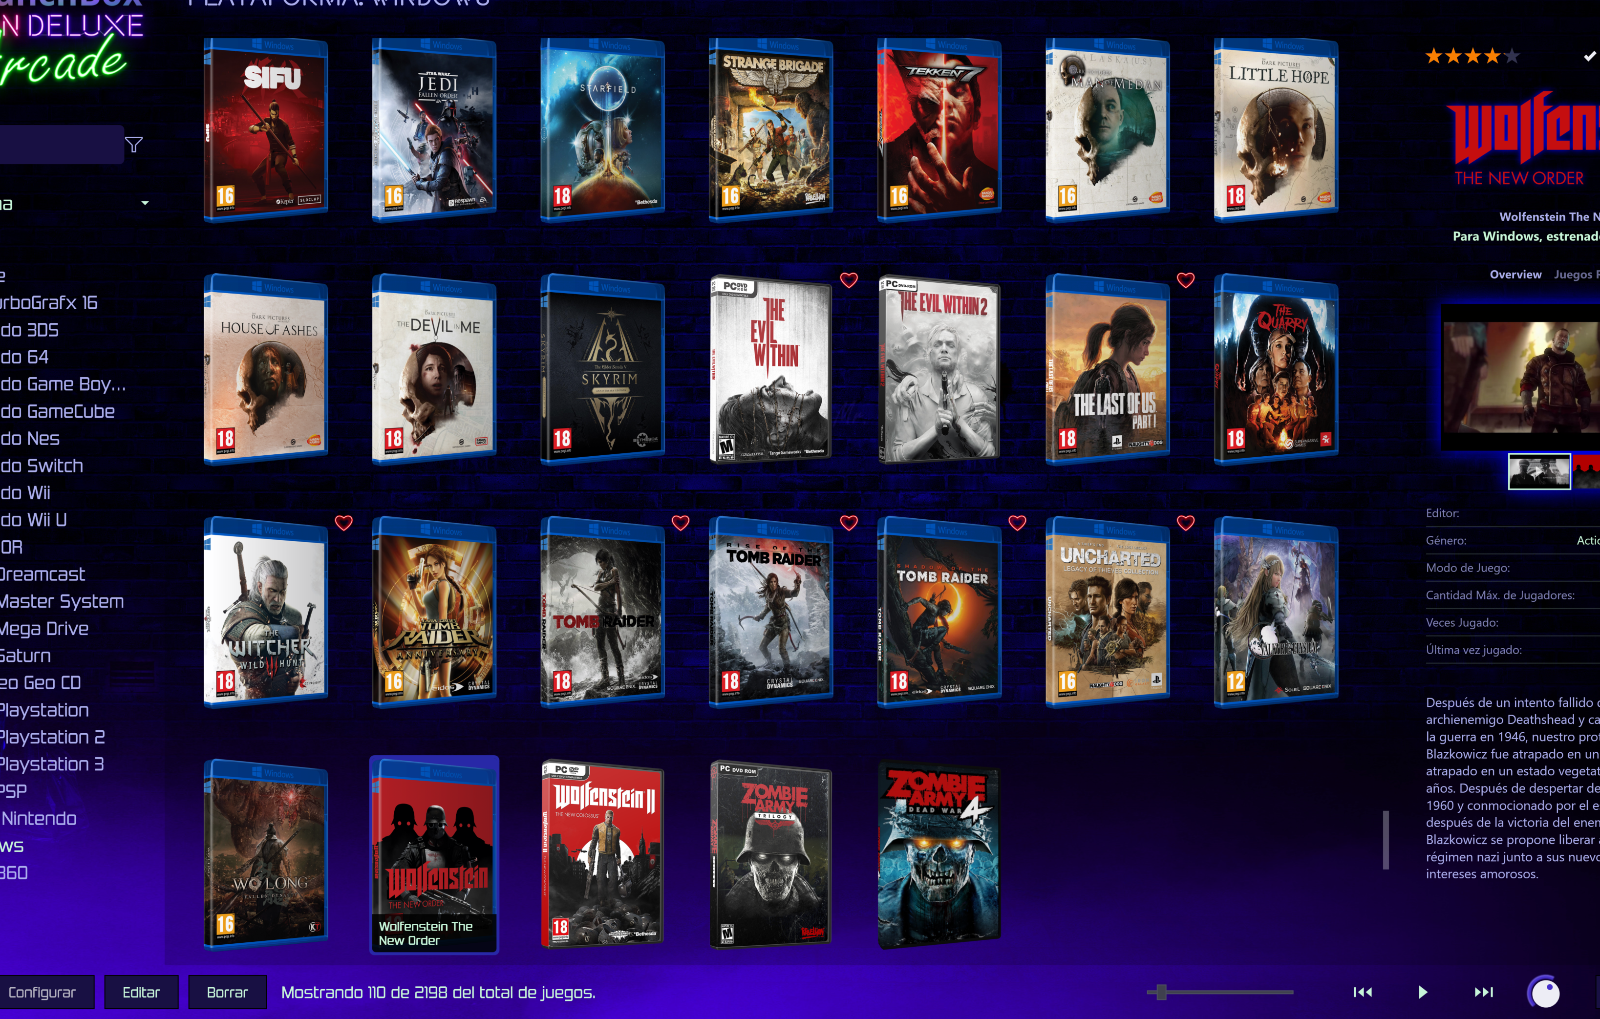
Task: Open the Saturn platform in sidebar
Action: point(25,656)
